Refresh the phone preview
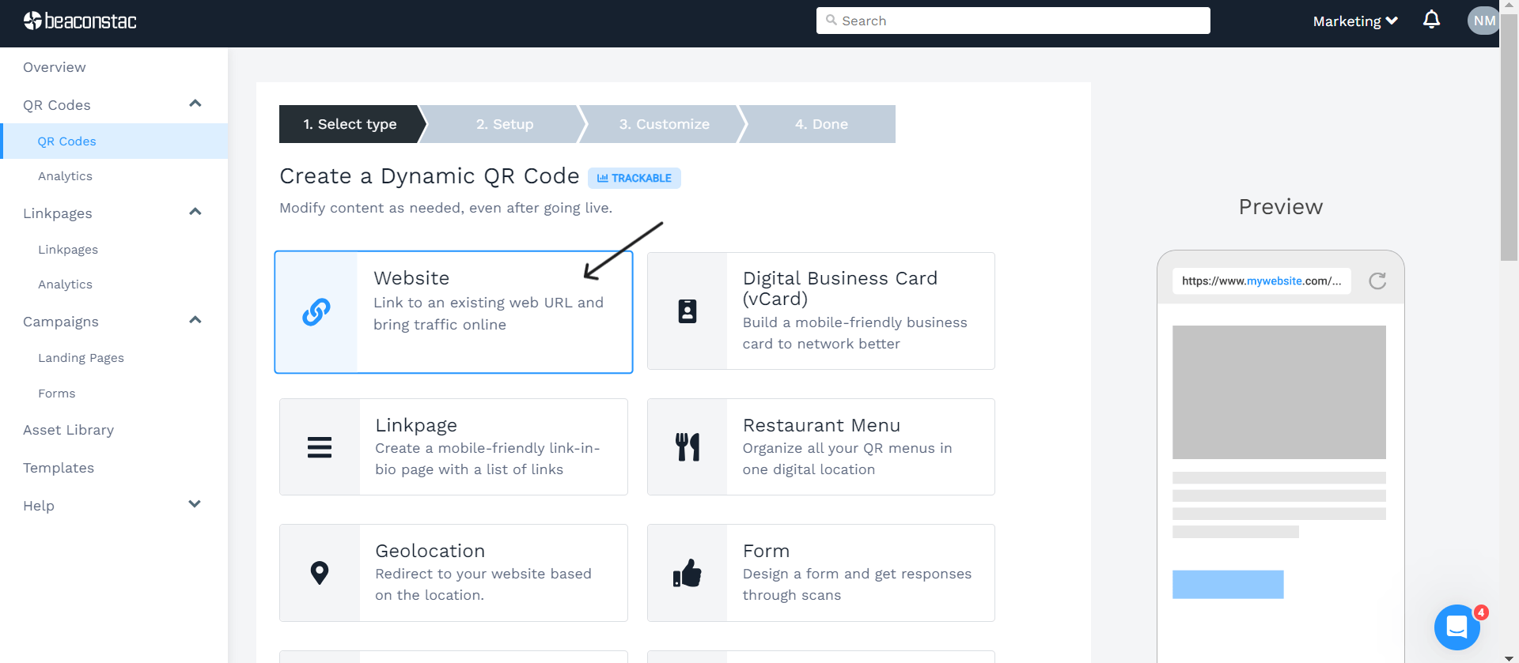 tap(1377, 281)
